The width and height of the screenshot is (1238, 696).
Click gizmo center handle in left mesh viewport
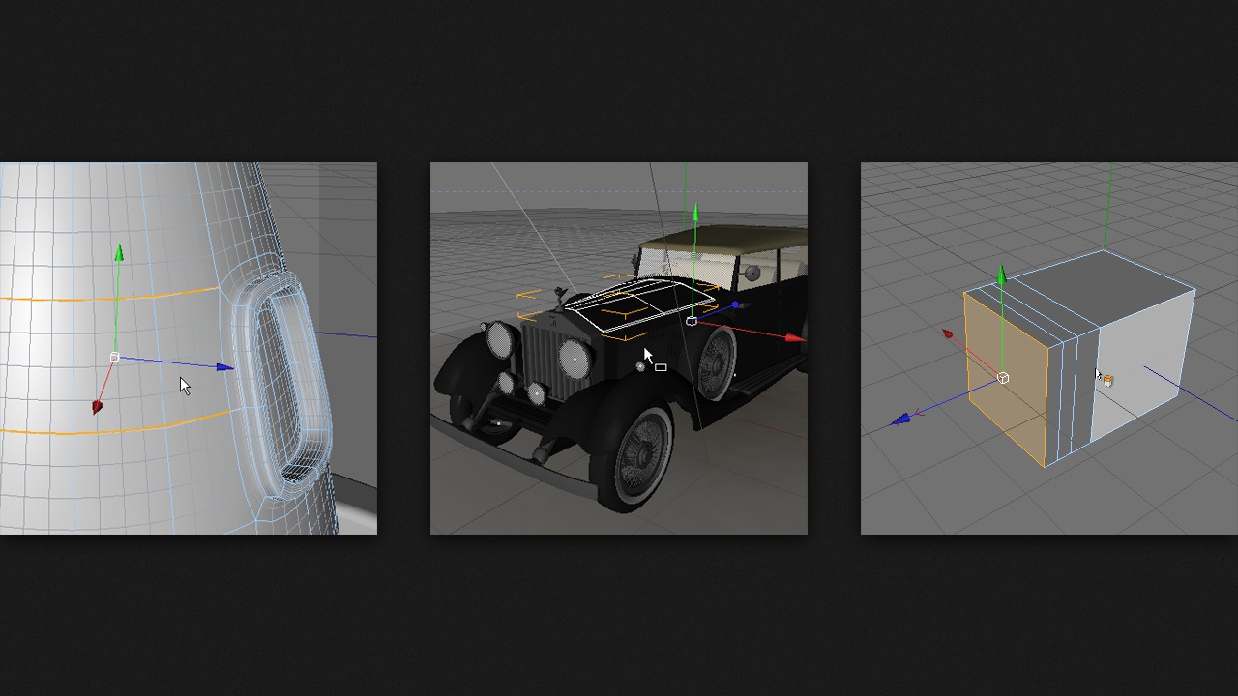[x=114, y=358]
